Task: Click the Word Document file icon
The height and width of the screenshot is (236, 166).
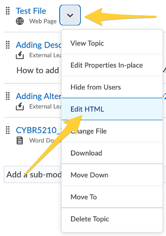Action: pos(20,141)
